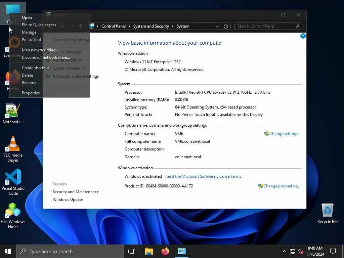Image resolution: width=344 pixels, height=258 pixels.
Task: Expand chevron after System and Security
Action: (x=173, y=26)
